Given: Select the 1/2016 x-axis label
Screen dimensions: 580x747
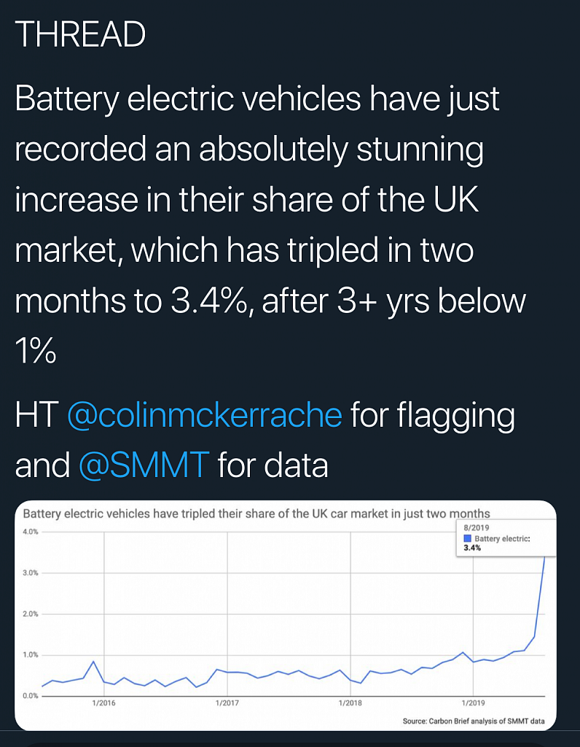Looking at the screenshot, I should click(x=103, y=703).
